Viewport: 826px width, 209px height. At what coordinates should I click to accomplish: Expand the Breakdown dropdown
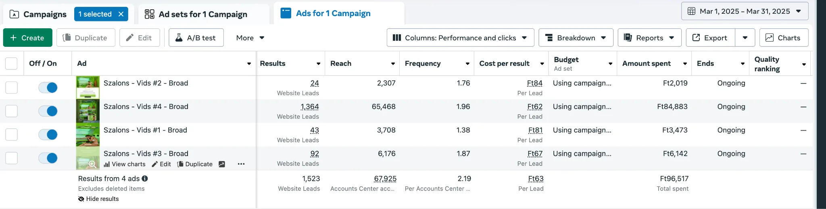pyautogui.click(x=576, y=38)
